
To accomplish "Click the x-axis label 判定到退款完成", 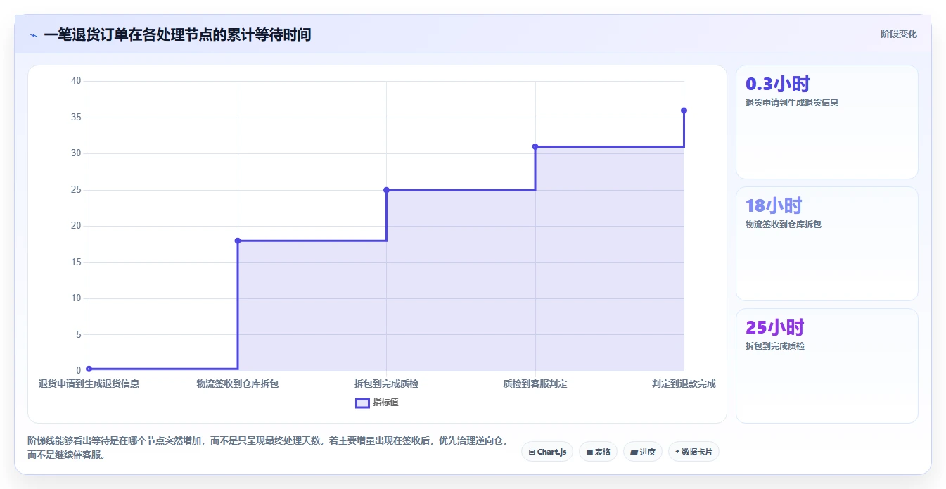I will (x=684, y=384).
